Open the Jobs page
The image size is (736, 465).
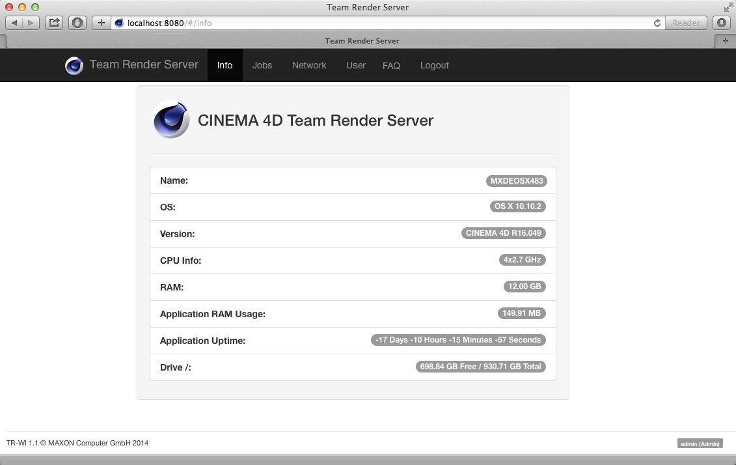point(262,65)
